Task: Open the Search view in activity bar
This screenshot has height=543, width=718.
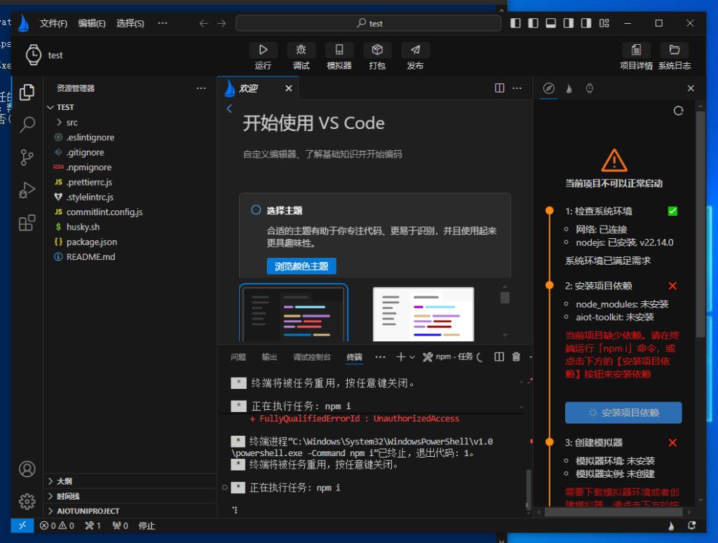Action: [x=27, y=125]
